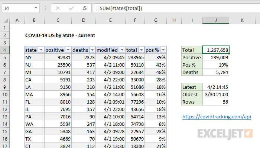Open the modified column filter dropdown

(x=122, y=50)
